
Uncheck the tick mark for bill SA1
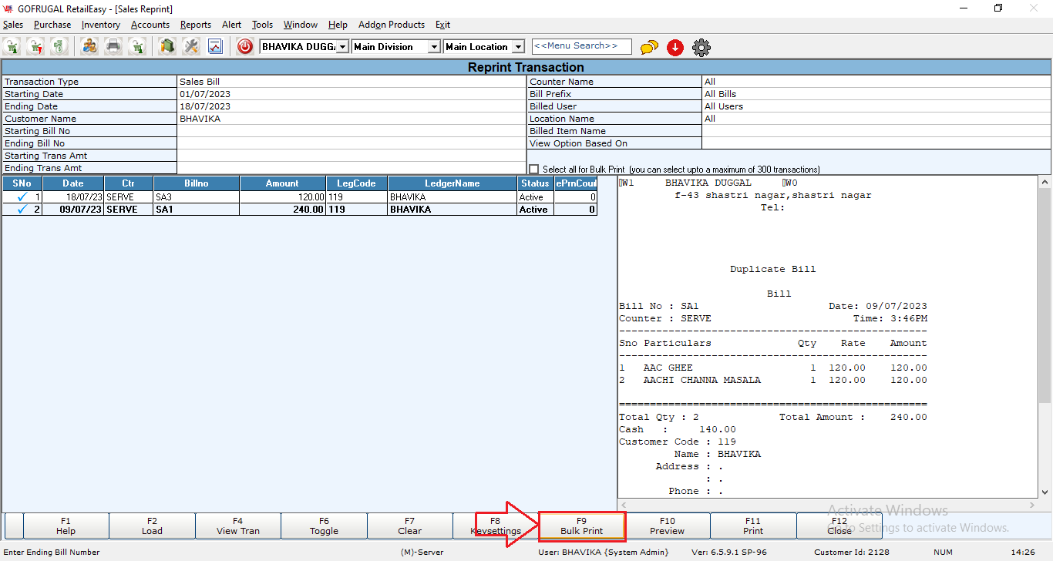click(x=22, y=210)
